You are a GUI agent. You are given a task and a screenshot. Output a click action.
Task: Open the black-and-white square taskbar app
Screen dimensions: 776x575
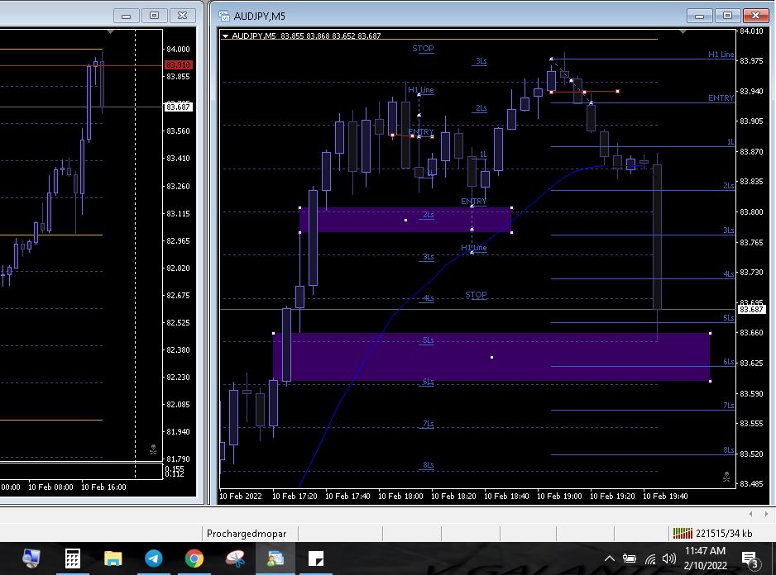point(316,558)
